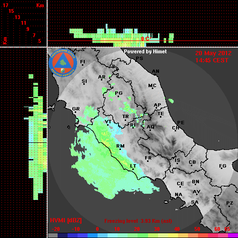The width and height of the screenshot is (238, 238).
Task: Click the '50' value on the dBZ scale
Action: point(197,229)
